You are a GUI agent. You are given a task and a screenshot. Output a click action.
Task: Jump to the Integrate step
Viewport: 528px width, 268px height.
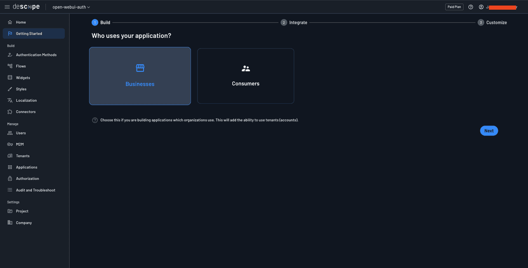pyautogui.click(x=294, y=23)
